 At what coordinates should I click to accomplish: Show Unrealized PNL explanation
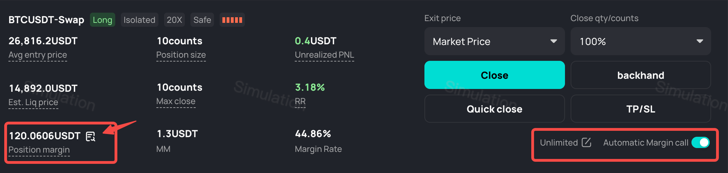tap(324, 55)
